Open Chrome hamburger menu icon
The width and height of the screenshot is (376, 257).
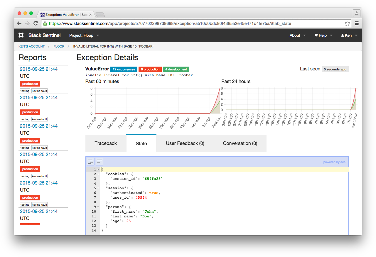point(357,23)
